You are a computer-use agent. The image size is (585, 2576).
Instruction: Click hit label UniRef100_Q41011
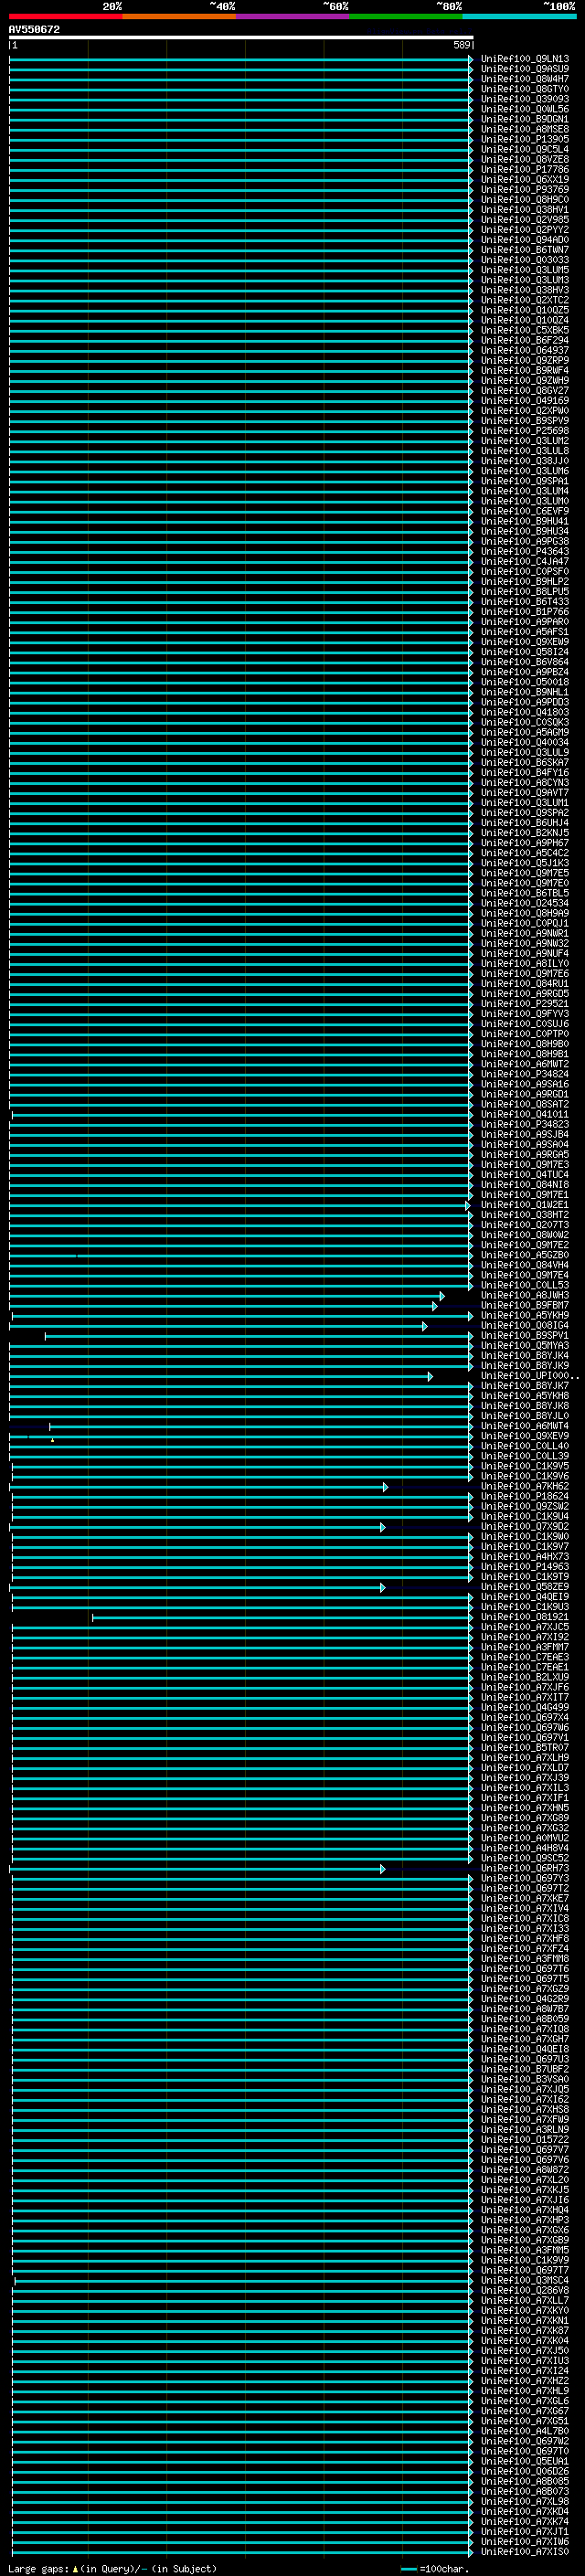point(525,1114)
